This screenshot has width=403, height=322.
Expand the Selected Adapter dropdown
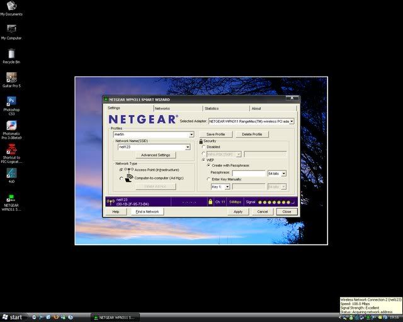292,121
